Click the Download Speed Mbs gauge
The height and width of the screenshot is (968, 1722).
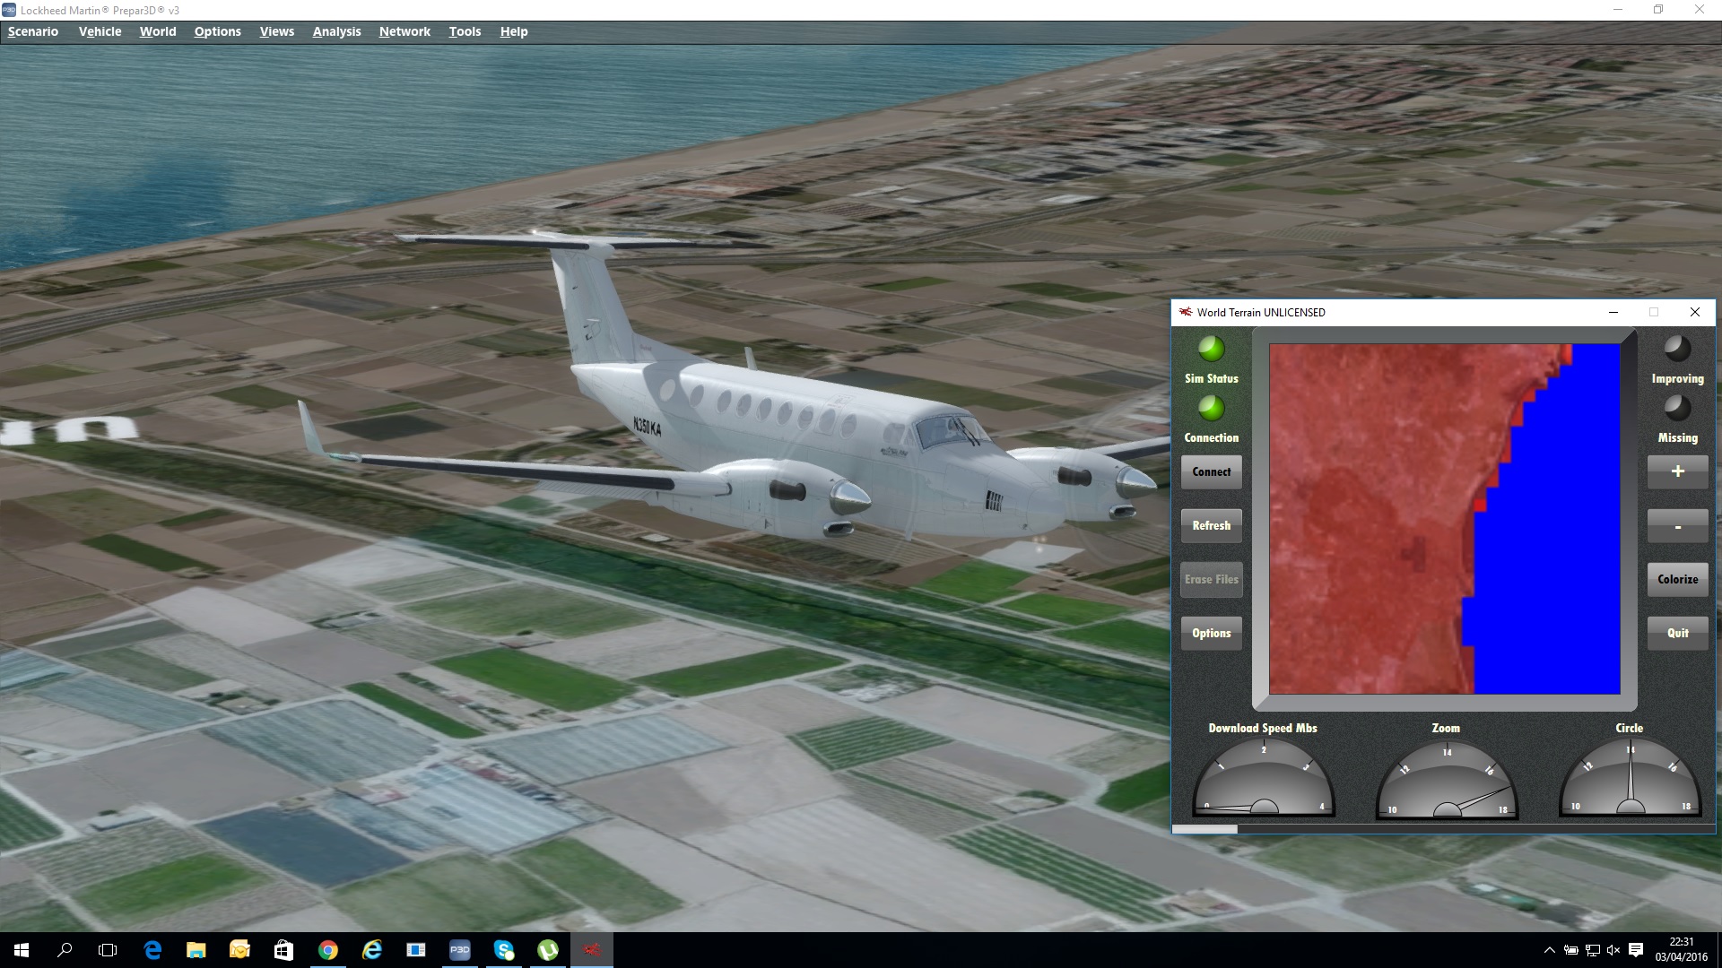coord(1264,778)
